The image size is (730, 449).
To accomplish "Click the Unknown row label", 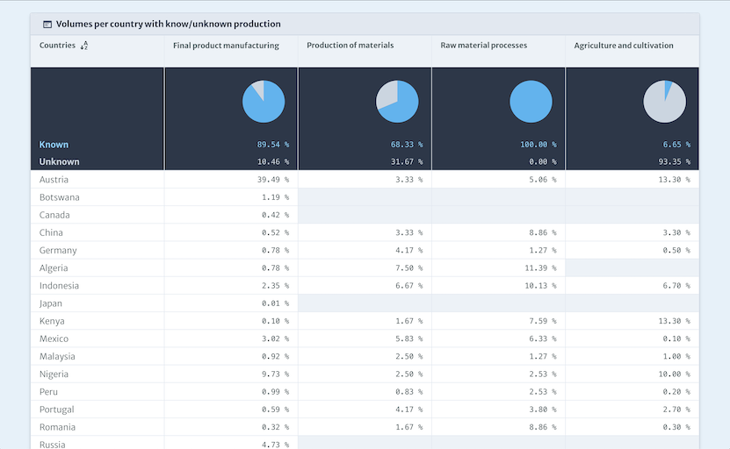I will coord(59,161).
